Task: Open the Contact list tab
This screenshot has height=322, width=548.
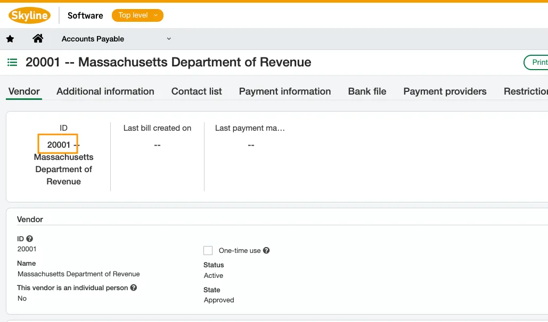Action: point(197,91)
